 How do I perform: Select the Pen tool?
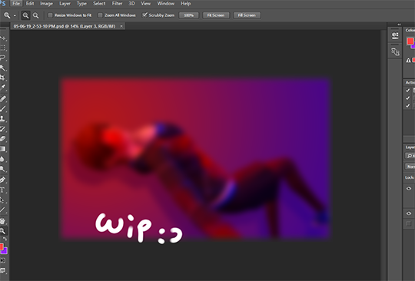[2, 180]
